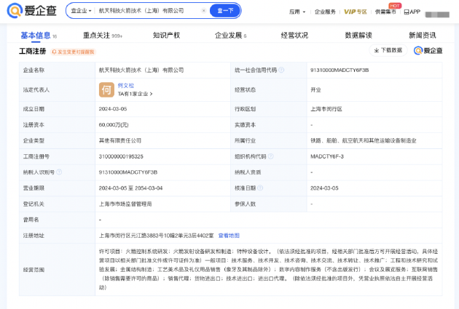Select the 成立日期 value 2024-03-05
Image resolution: width=459 pixels, height=309 pixels.
[113, 109]
